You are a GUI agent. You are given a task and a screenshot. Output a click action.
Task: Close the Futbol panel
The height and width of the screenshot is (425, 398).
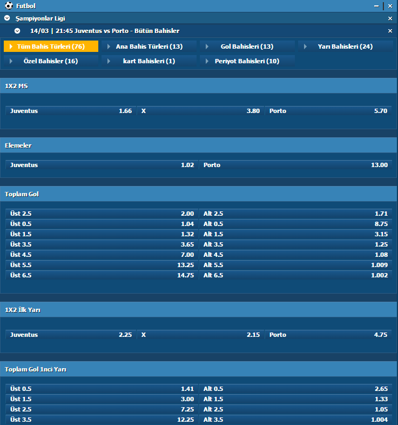coord(390,6)
